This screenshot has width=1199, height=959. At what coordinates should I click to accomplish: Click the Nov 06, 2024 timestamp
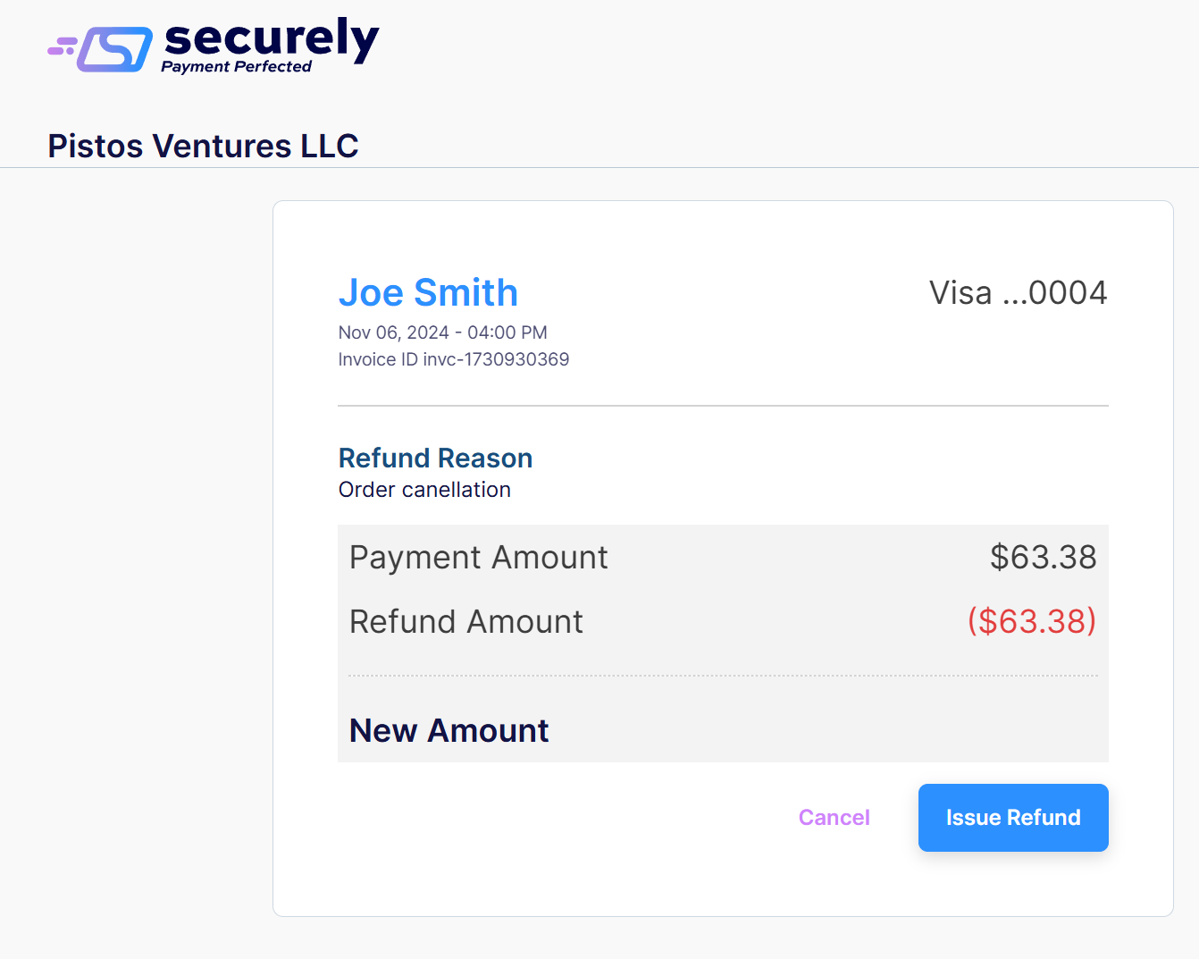click(x=442, y=332)
